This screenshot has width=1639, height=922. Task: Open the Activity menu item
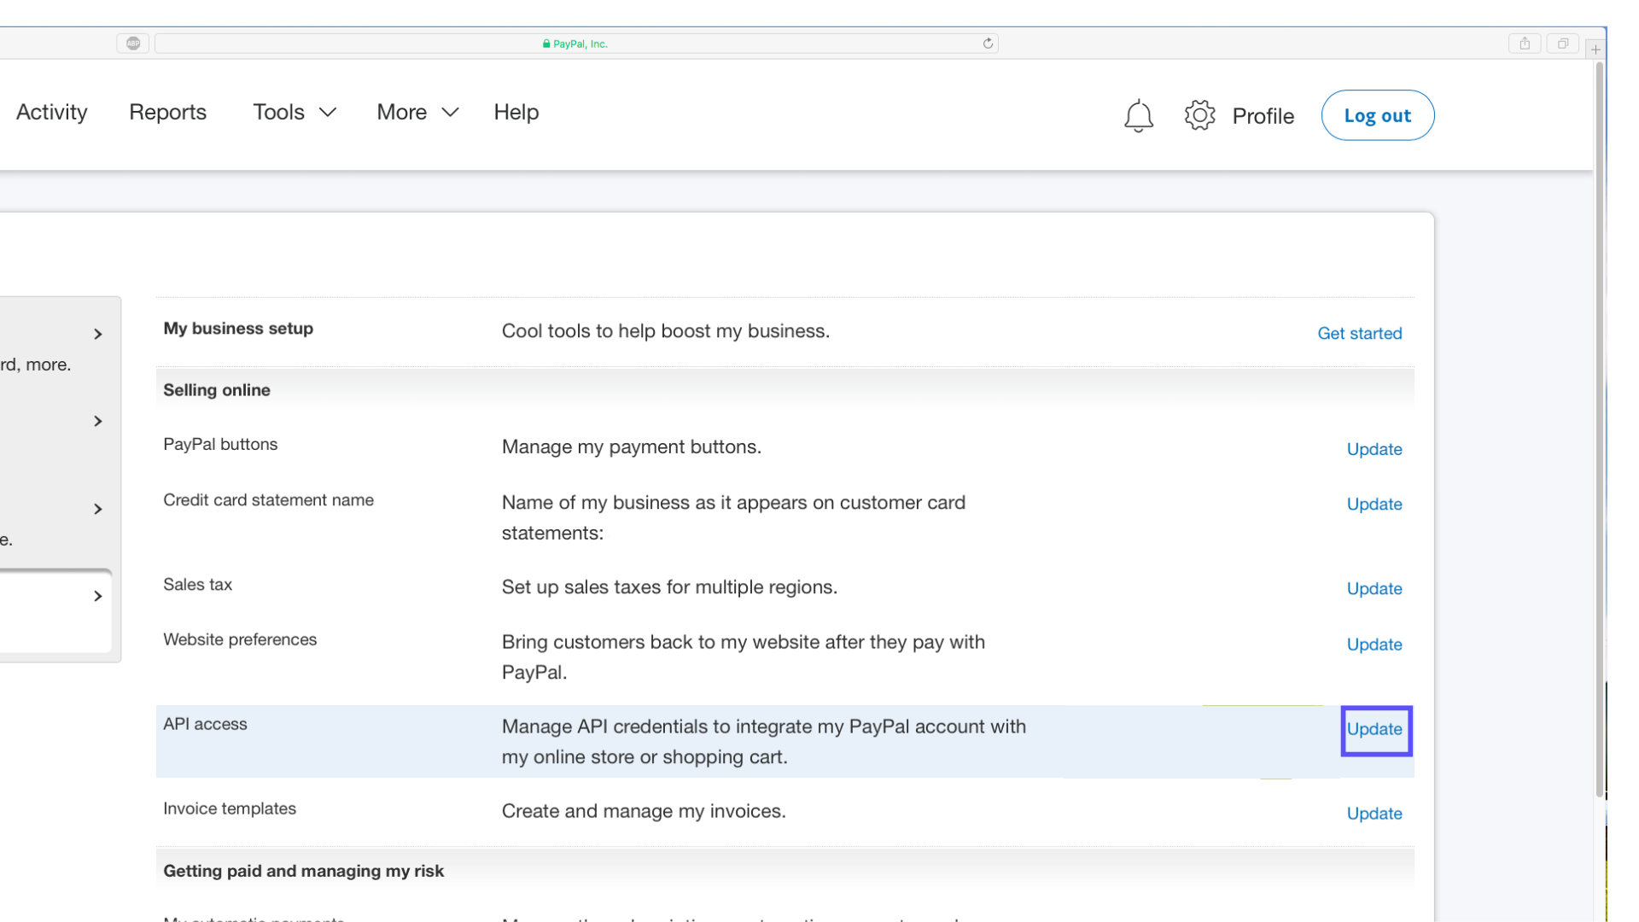pyautogui.click(x=52, y=112)
